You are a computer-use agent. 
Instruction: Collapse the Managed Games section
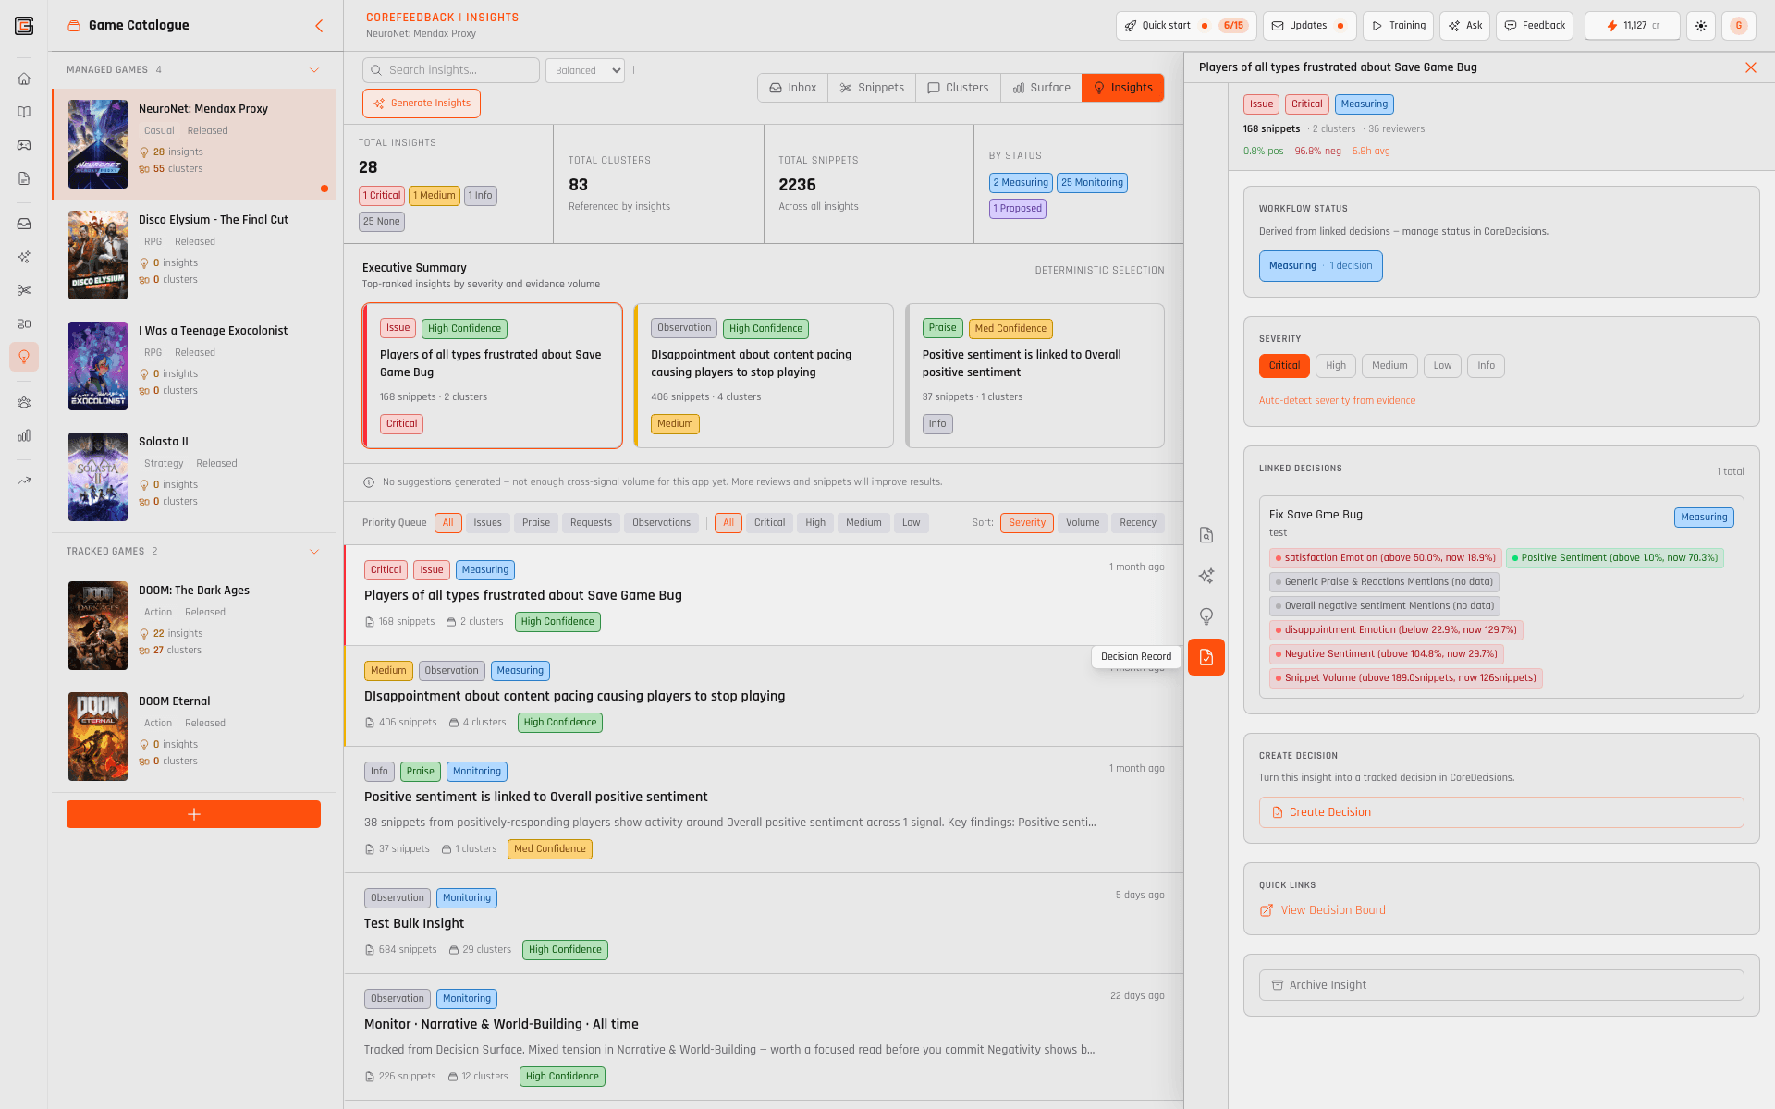[x=314, y=69]
